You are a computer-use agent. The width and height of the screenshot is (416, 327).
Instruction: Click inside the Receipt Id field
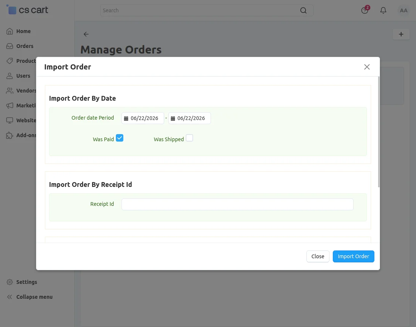(237, 204)
